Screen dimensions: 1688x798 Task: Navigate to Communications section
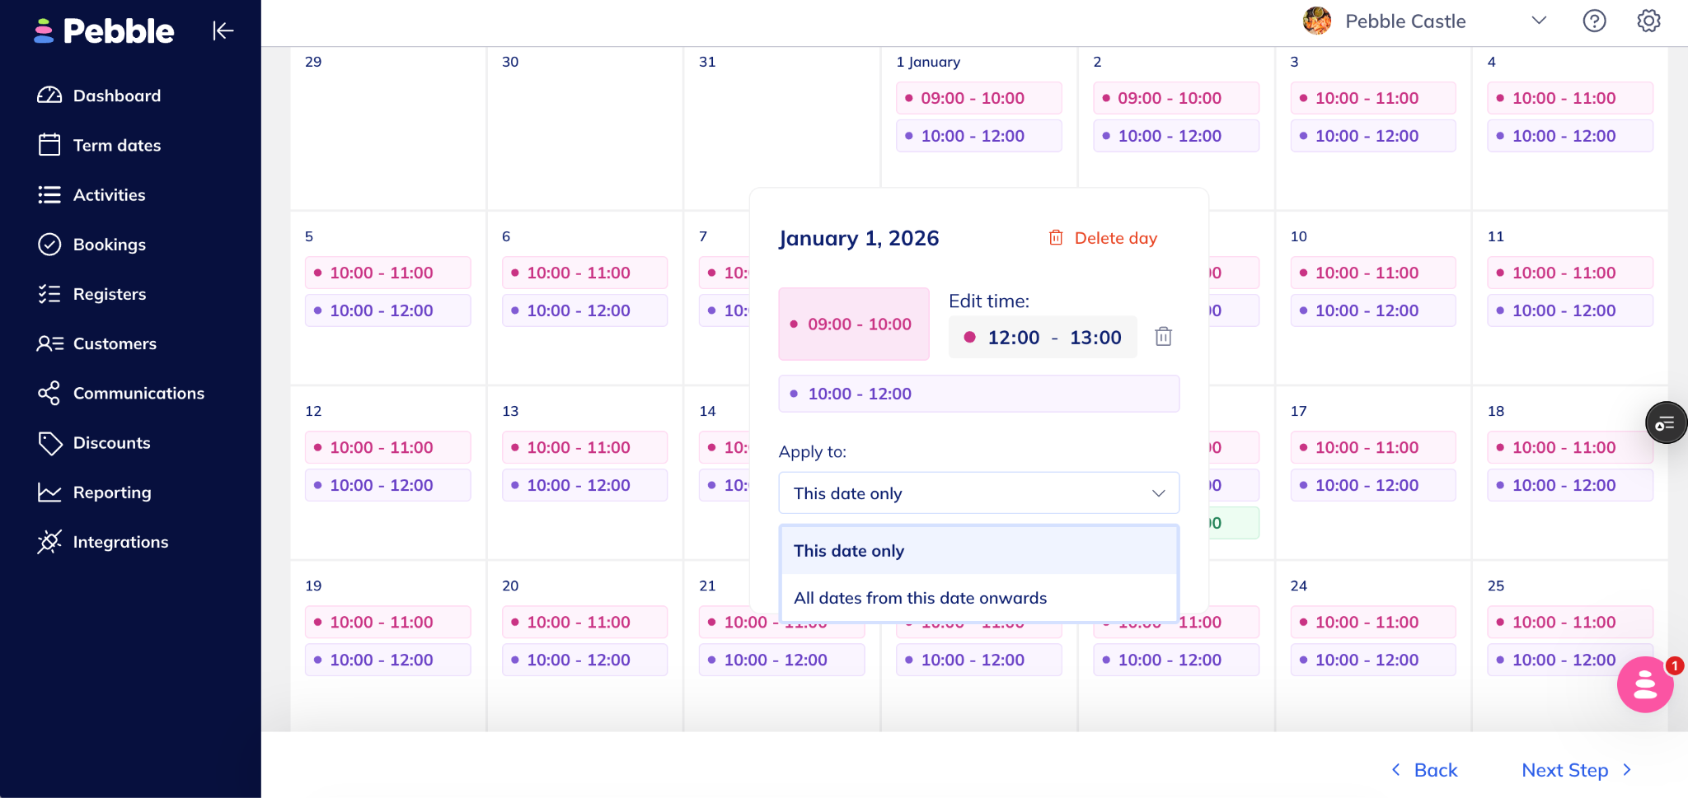click(138, 394)
